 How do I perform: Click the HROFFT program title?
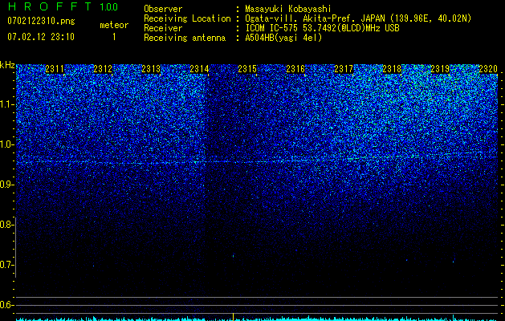point(50,6)
